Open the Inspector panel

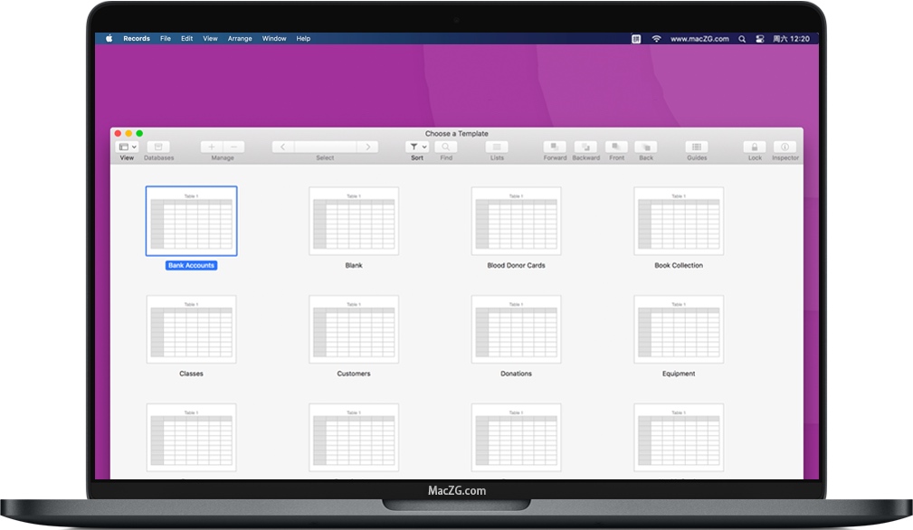(x=784, y=147)
